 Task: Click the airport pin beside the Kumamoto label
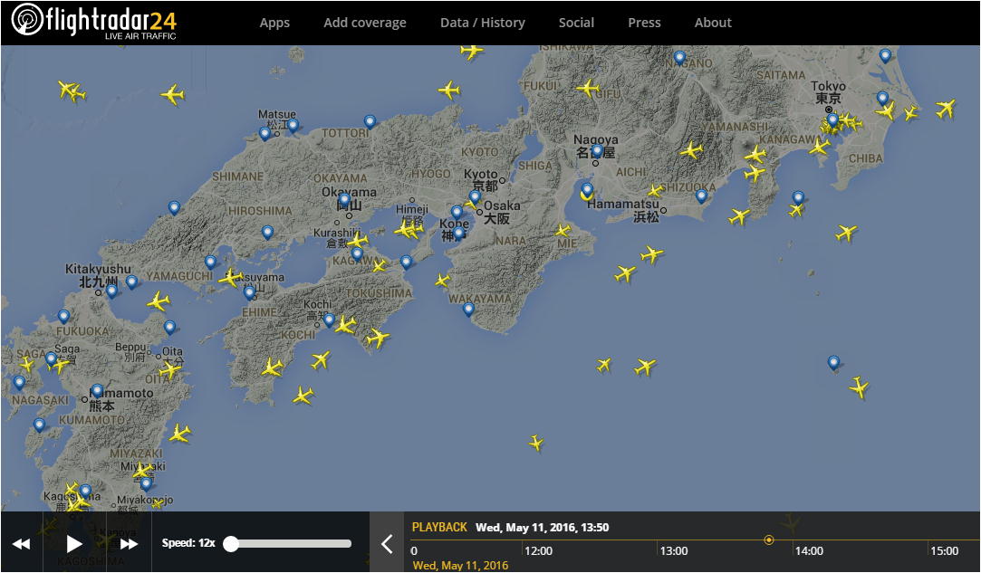tap(97, 390)
